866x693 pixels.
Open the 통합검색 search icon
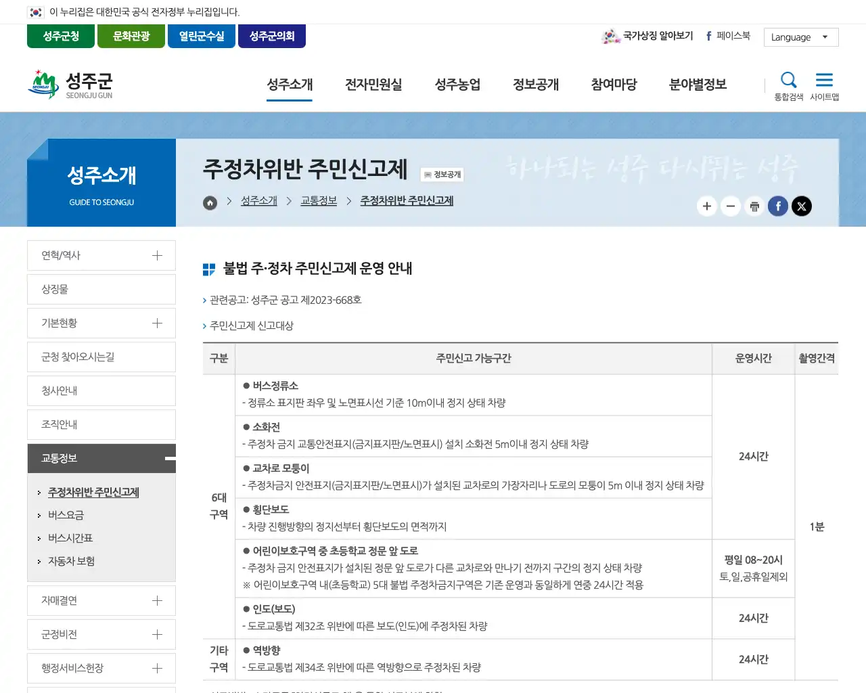click(x=789, y=86)
